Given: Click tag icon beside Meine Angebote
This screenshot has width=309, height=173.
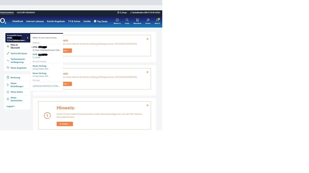Looking at the screenshot, I should tap(8, 68).
